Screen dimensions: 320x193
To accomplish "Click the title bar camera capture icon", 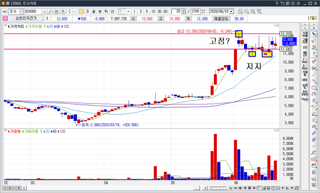I will [x=293, y=4].
